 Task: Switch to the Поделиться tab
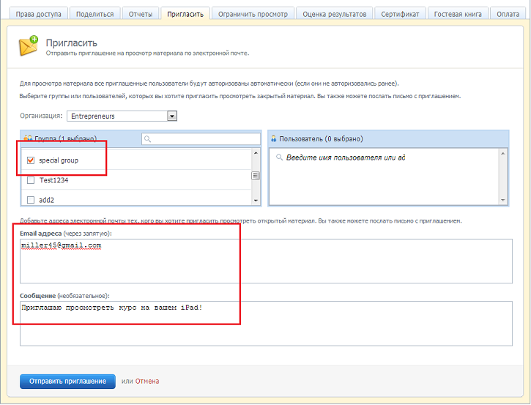pos(94,14)
